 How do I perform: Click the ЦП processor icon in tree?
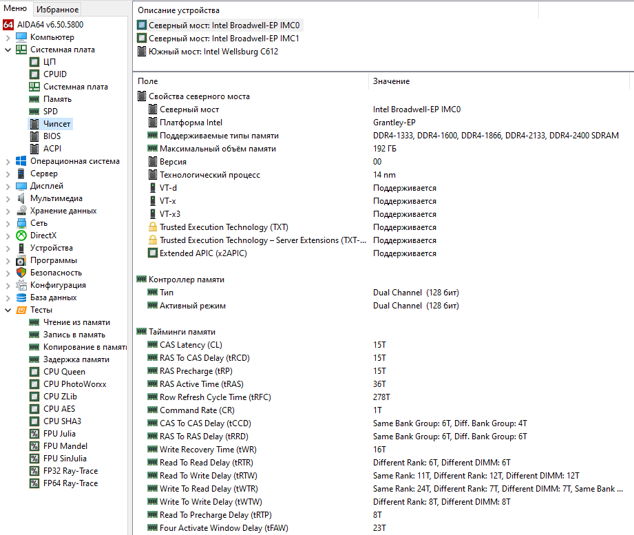pyautogui.click(x=34, y=62)
